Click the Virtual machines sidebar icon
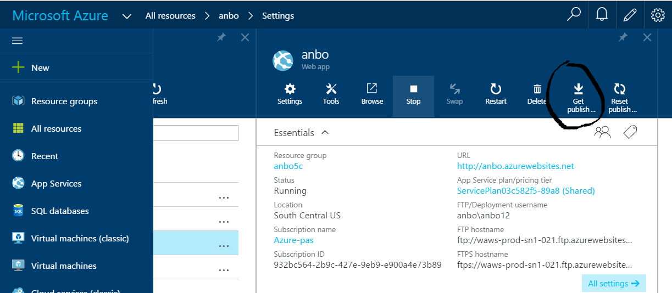The height and width of the screenshot is (293, 672). tap(19, 266)
